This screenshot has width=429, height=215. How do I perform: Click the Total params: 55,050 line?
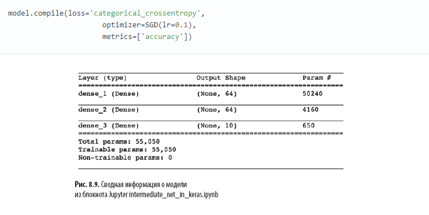pos(119,141)
